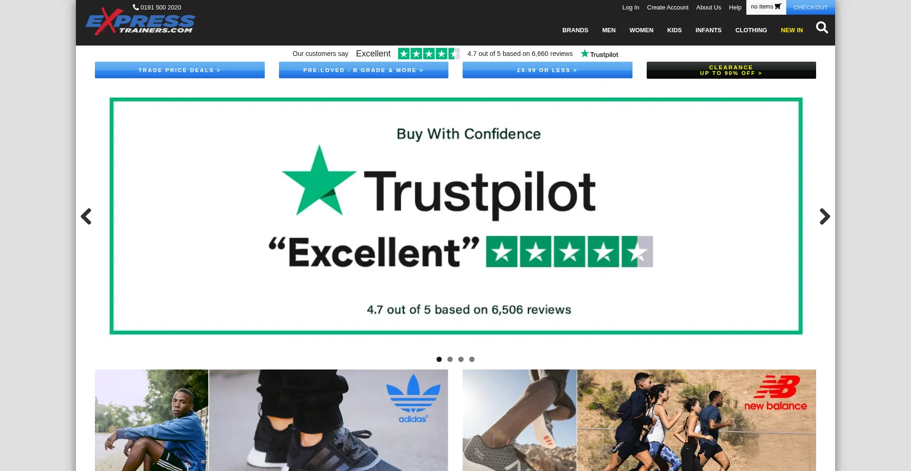Open the Trustpilot logo link

[x=599, y=54]
